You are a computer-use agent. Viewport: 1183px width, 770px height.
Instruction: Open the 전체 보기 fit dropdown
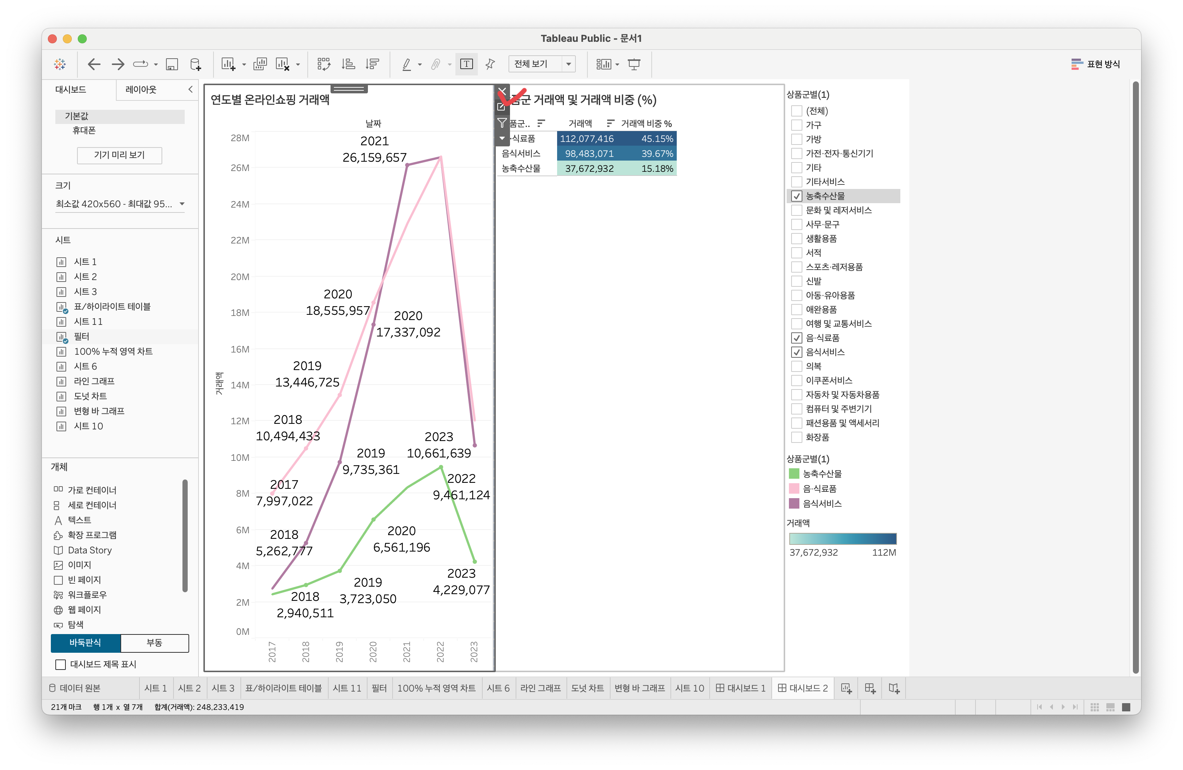tap(568, 64)
